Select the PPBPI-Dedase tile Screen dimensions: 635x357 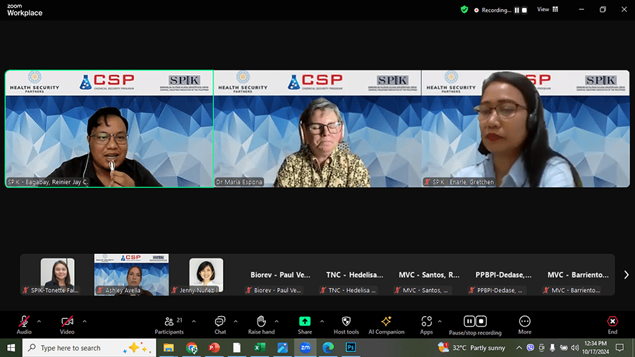pyautogui.click(x=503, y=275)
